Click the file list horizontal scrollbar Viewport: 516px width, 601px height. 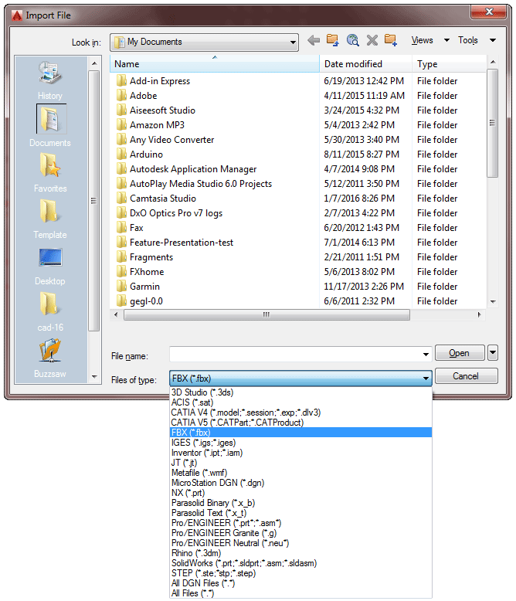[x=266, y=315]
